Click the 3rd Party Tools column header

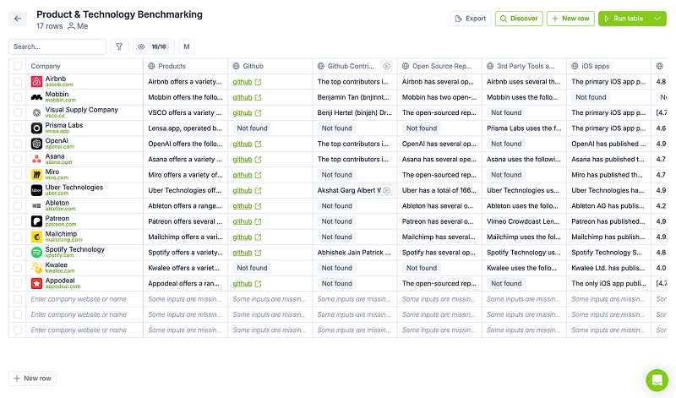pos(524,66)
